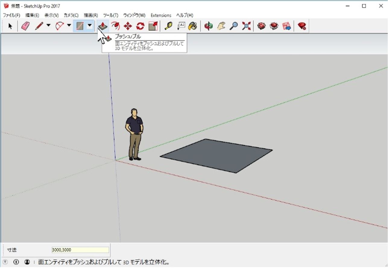
Task: Click the standing man figure
Action: point(134,134)
